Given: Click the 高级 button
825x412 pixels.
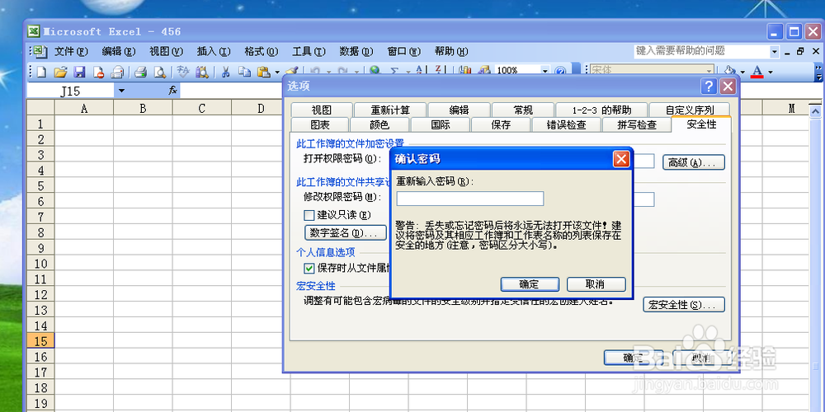Looking at the screenshot, I should tap(694, 162).
